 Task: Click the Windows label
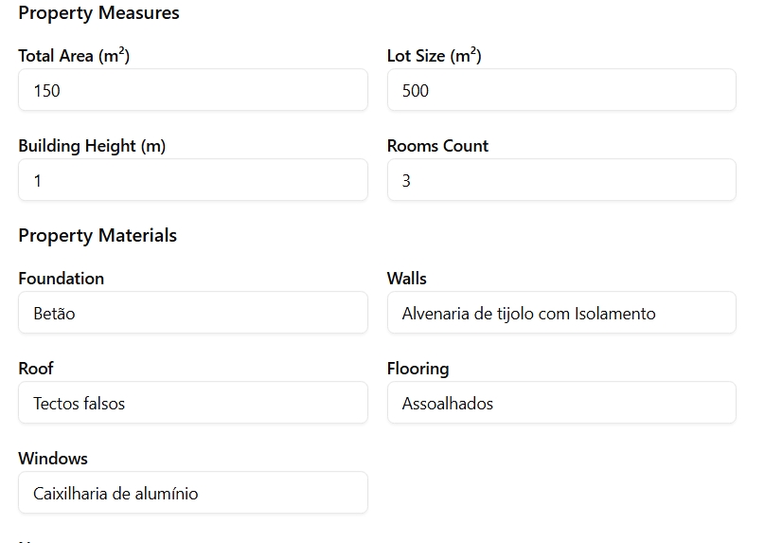[53, 459]
